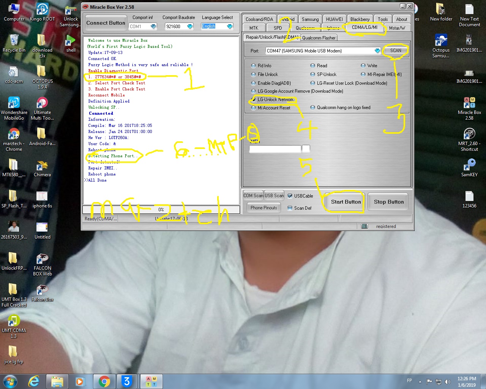The height and width of the screenshot is (389, 486).
Task: Open Octopus Samsung desktop shortcut
Action: click(441, 46)
